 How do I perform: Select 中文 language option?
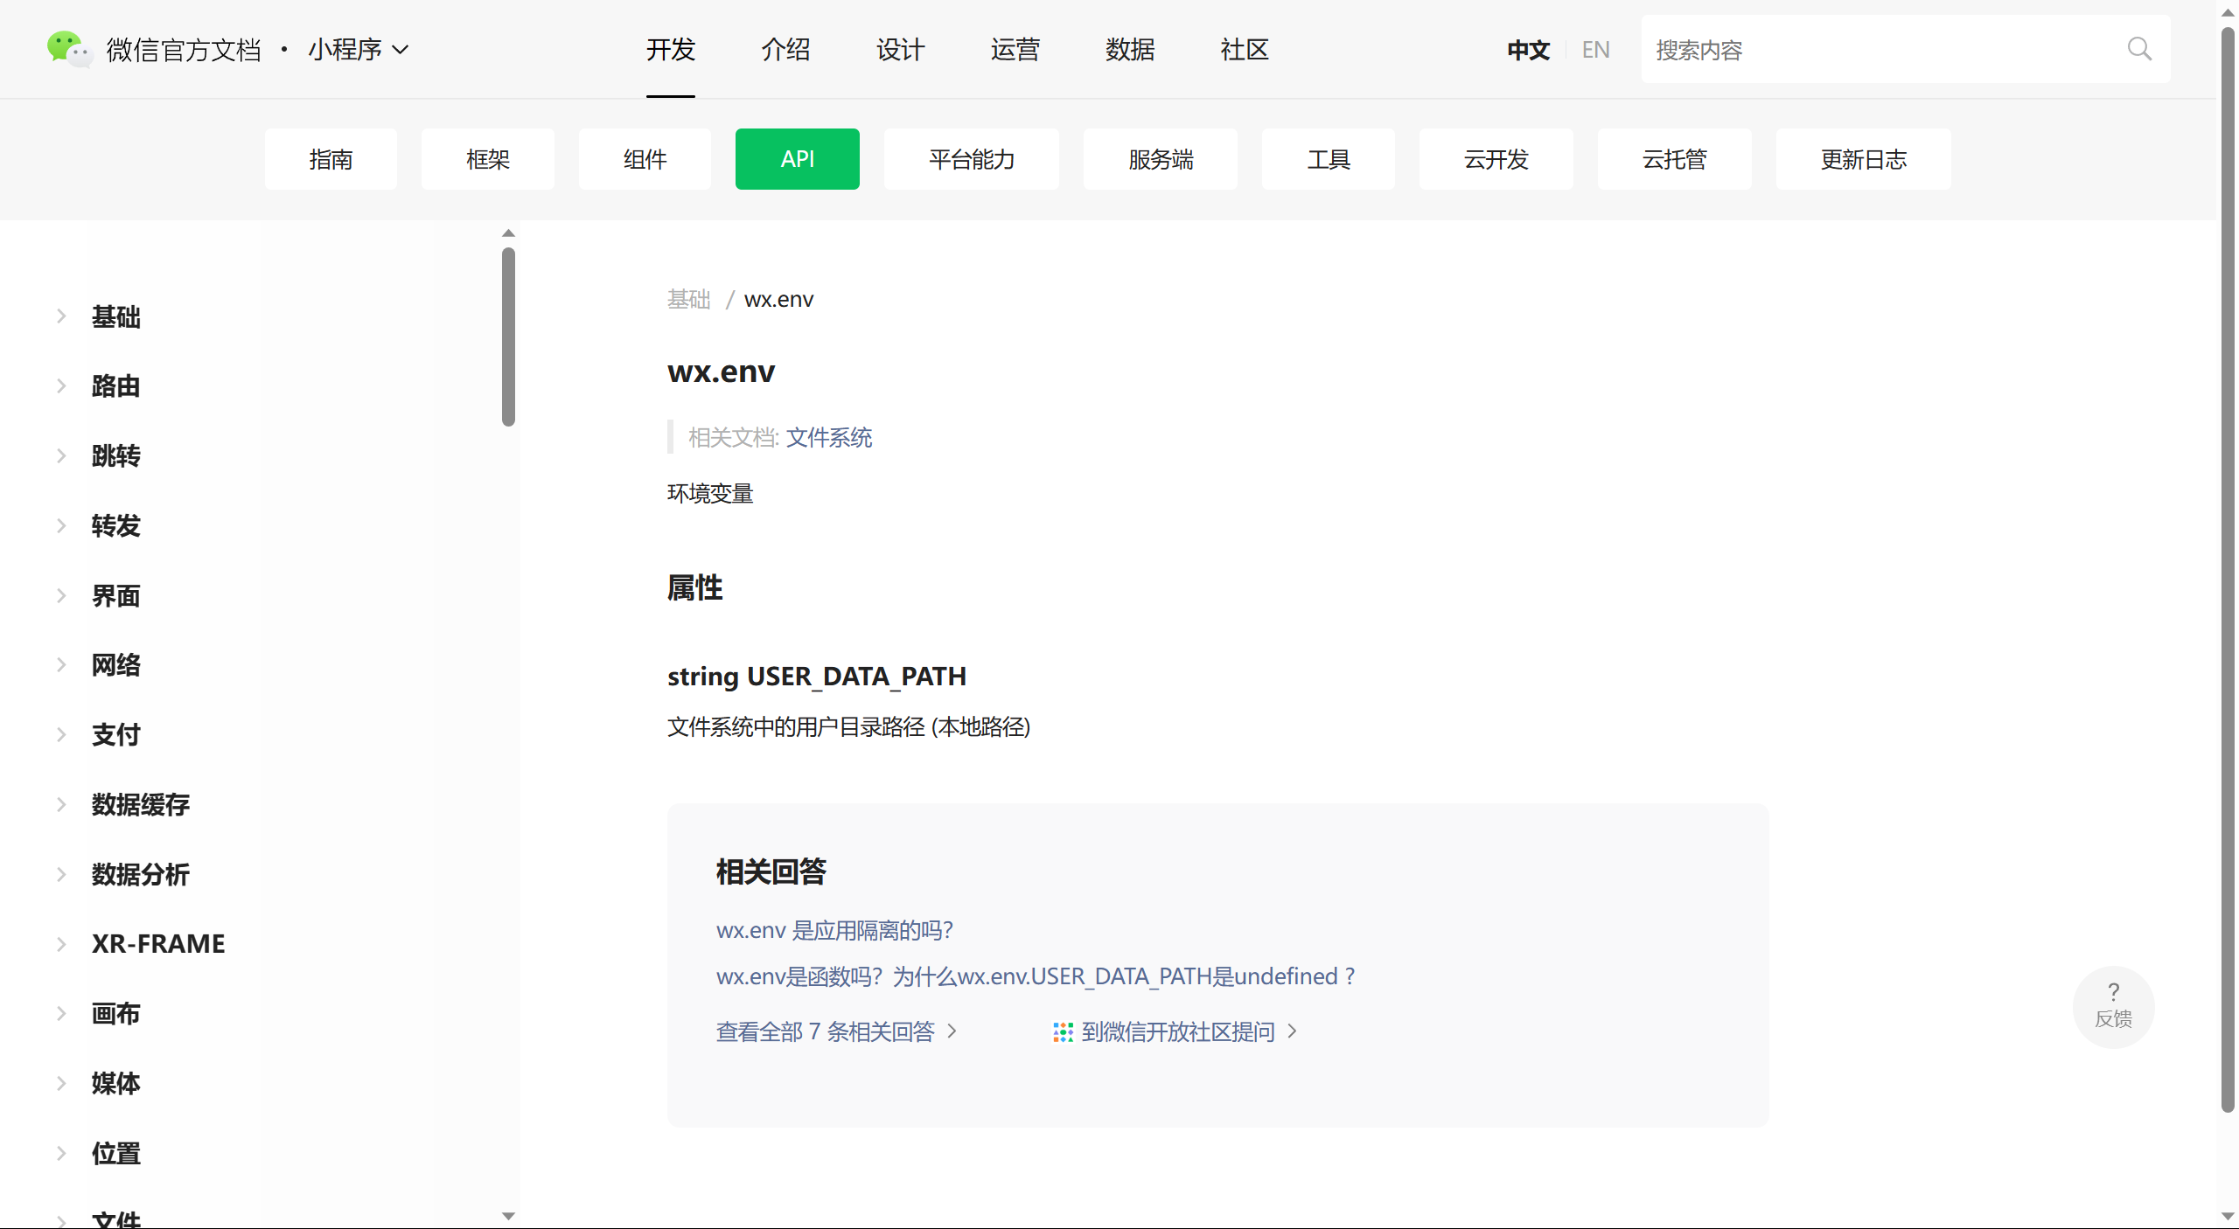(1527, 49)
